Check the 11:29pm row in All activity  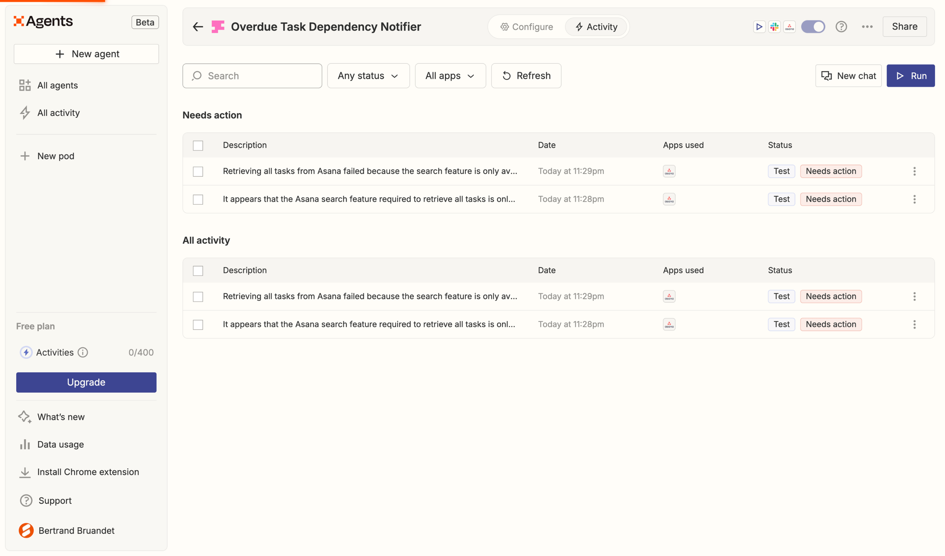click(x=198, y=297)
